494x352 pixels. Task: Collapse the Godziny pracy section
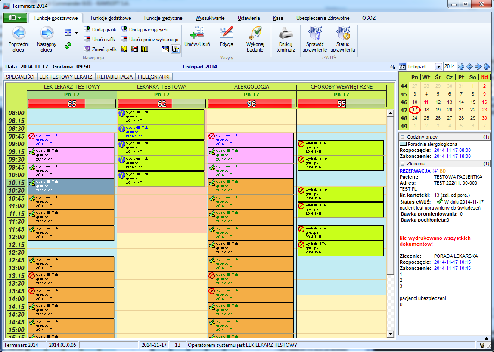[x=403, y=137]
